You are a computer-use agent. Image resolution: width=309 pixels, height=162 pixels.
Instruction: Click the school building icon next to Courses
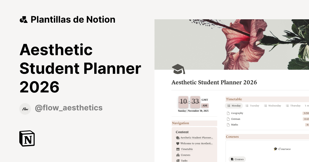click(x=178, y=155)
